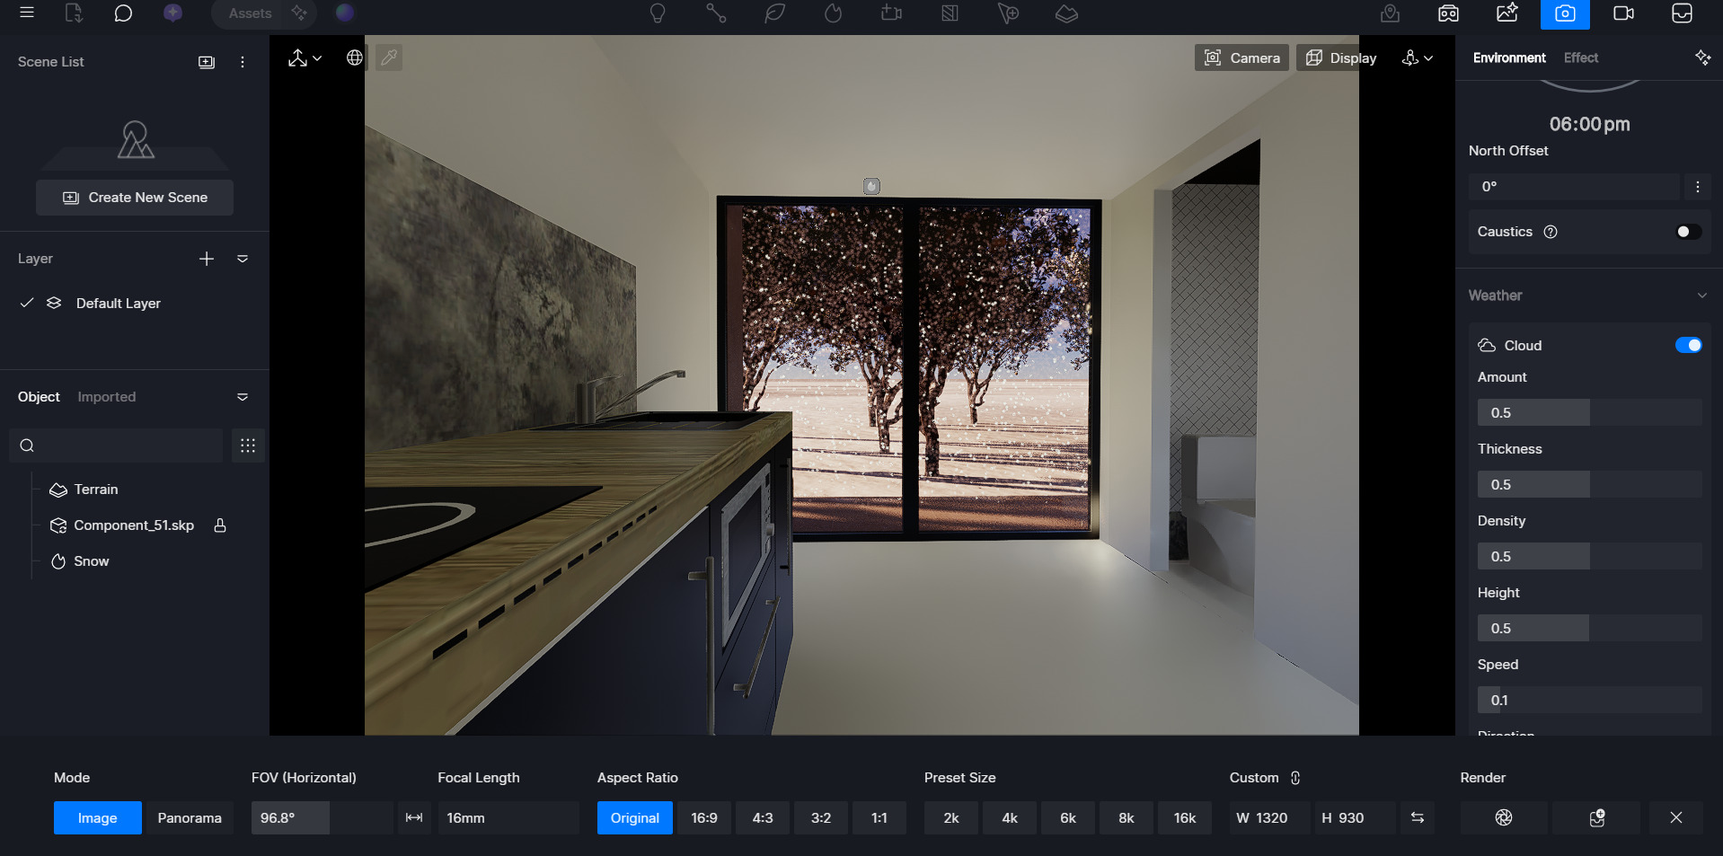Turn off the Cloud toggle
Image resolution: width=1723 pixels, height=856 pixels.
coord(1688,346)
